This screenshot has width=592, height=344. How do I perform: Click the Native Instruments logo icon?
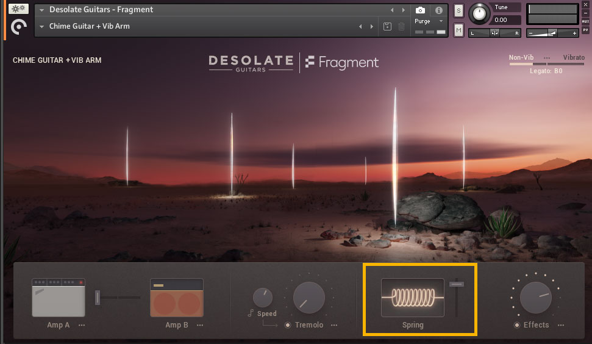pos(18,27)
